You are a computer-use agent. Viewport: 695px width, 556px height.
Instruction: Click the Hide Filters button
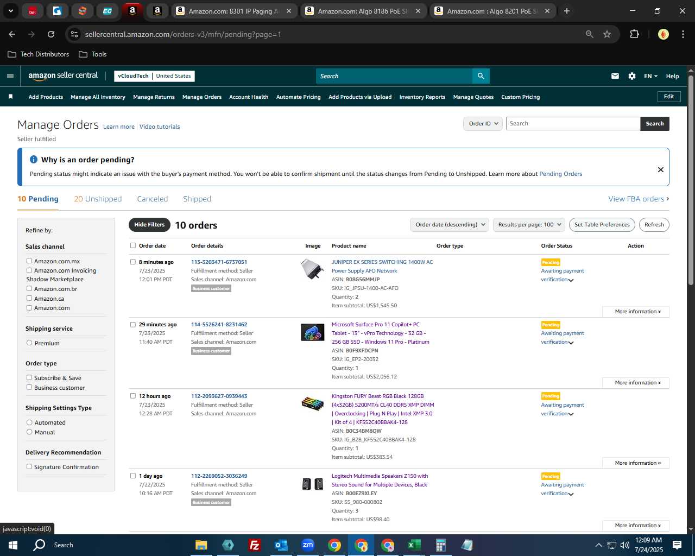[x=149, y=225]
